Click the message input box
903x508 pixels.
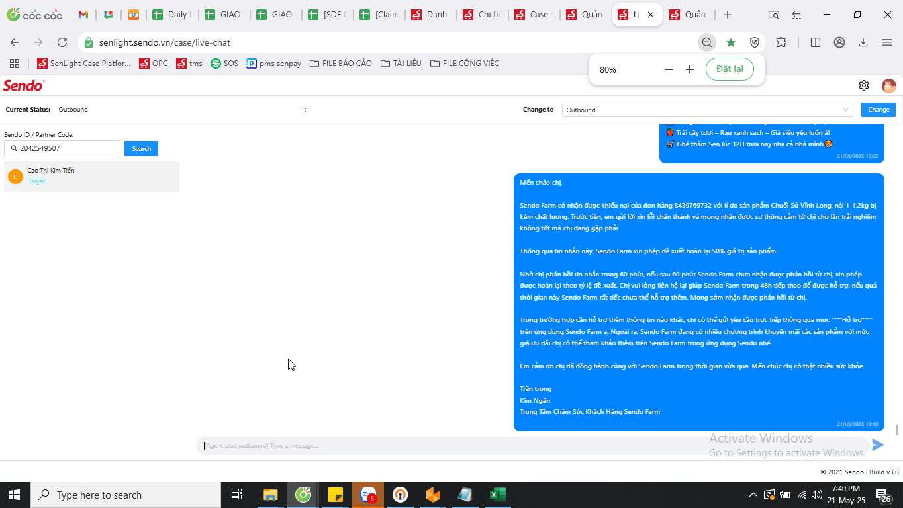point(533,446)
